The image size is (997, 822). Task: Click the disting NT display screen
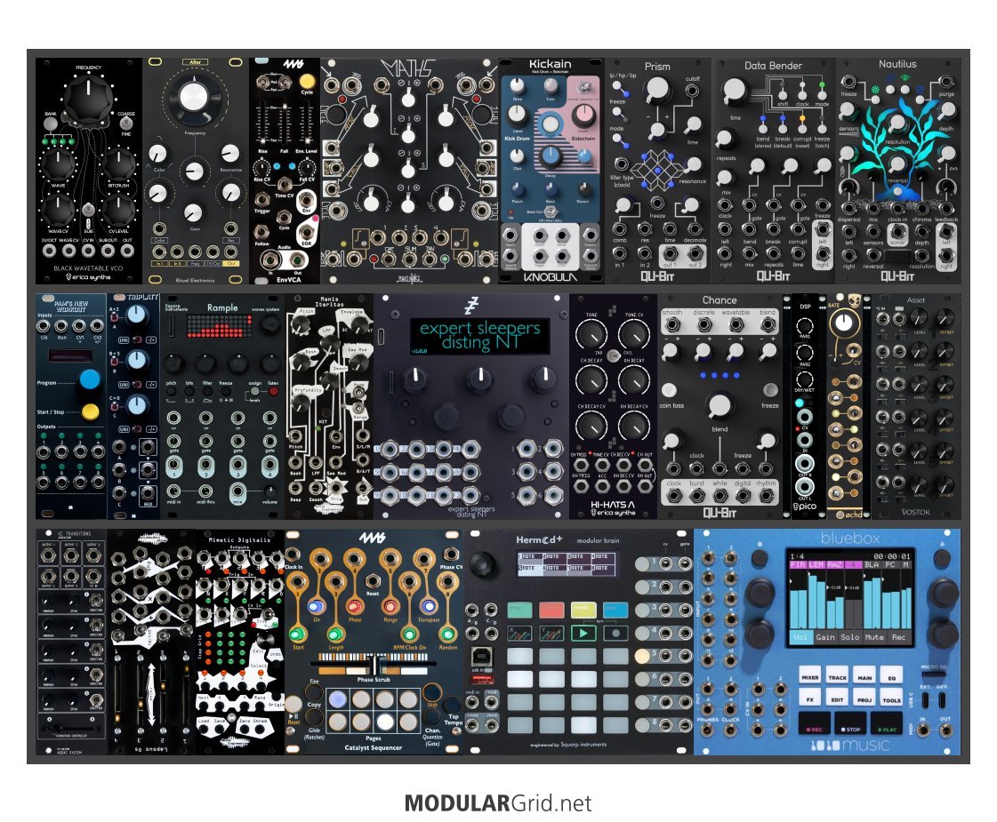[479, 335]
